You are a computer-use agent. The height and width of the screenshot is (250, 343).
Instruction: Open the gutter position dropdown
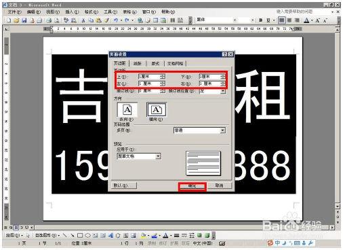pos(223,91)
